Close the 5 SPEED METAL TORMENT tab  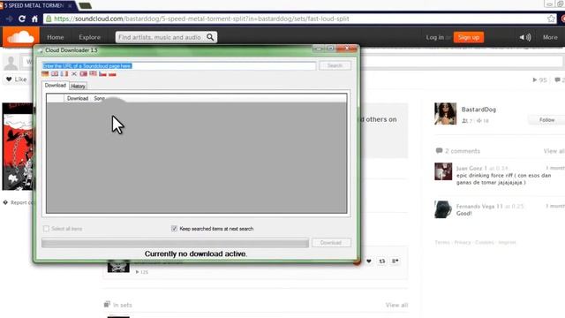pyautogui.click(x=70, y=6)
